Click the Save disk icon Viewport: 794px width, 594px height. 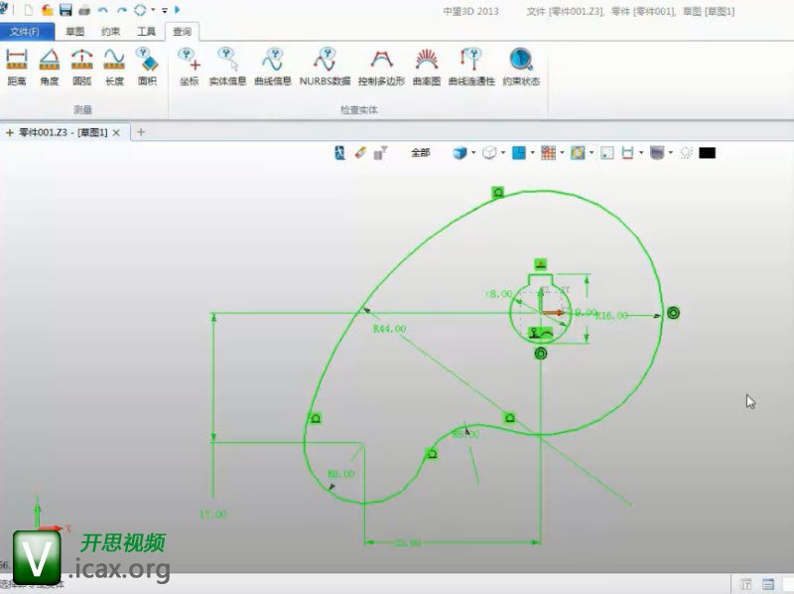point(66,10)
